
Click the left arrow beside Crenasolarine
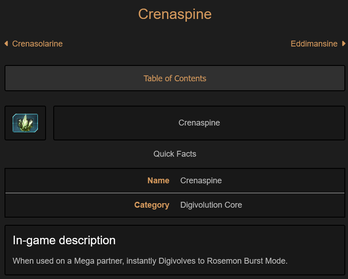point(6,43)
